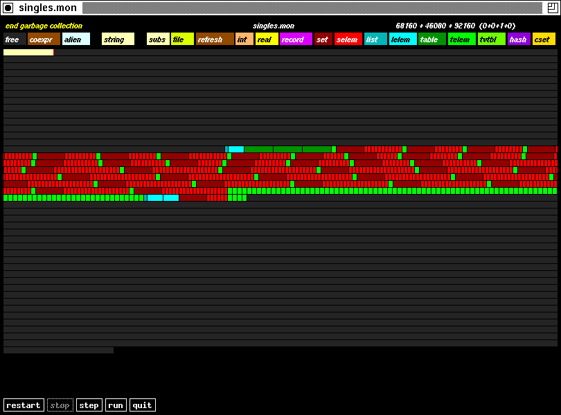Viewport: 561px width, 415px height.
Task: Click the magenta record legend swatch
Action: click(x=296, y=39)
